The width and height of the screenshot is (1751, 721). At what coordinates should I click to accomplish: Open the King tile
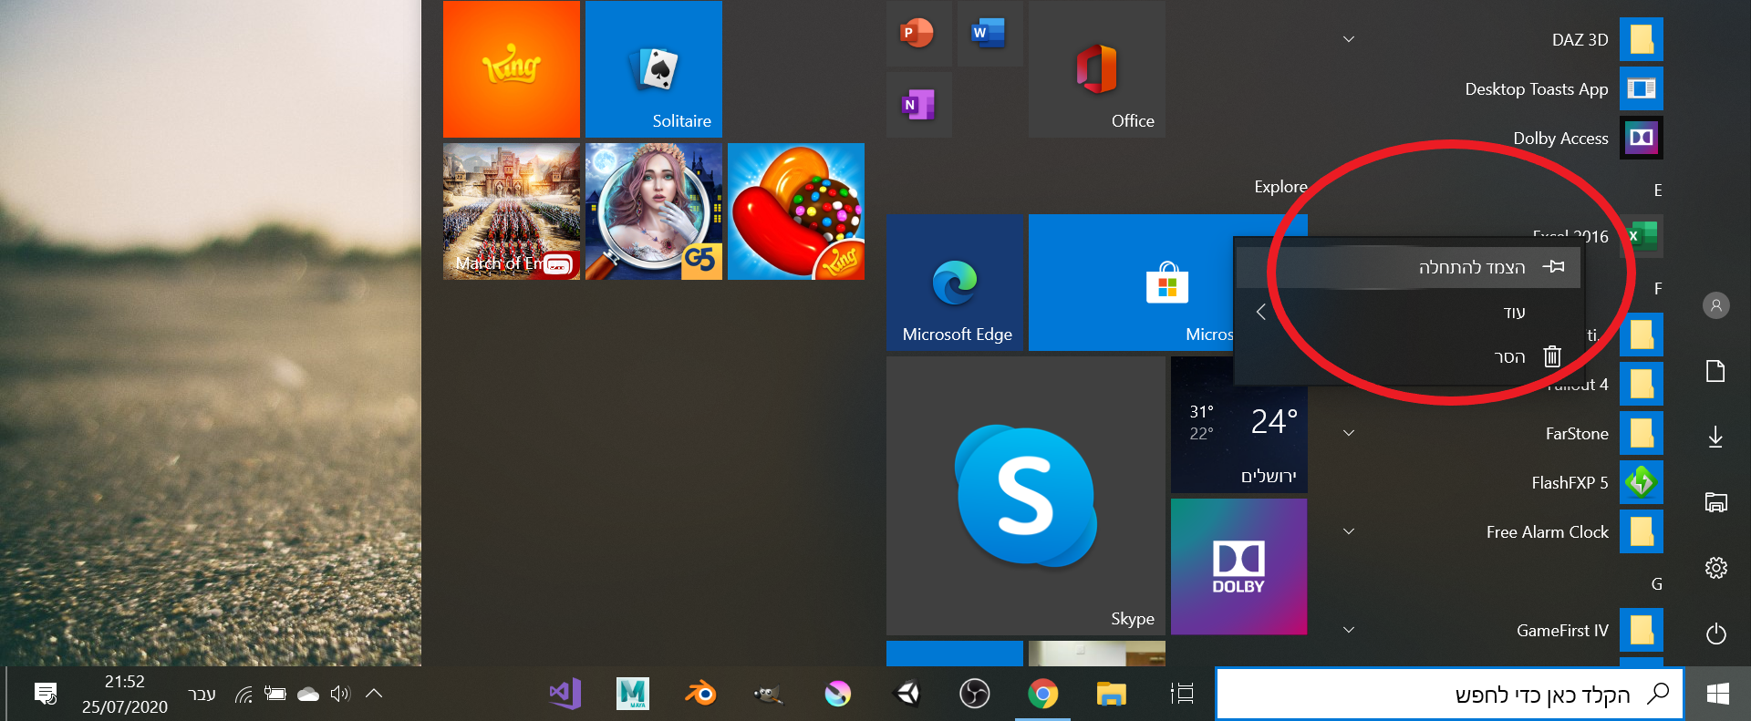[x=512, y=69]
